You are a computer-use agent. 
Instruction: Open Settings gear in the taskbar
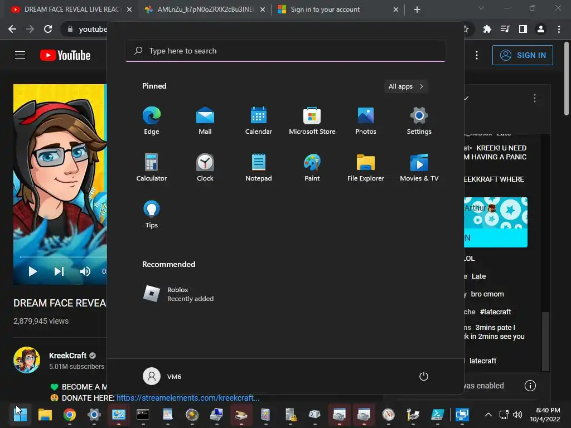[x=94, y=414]
